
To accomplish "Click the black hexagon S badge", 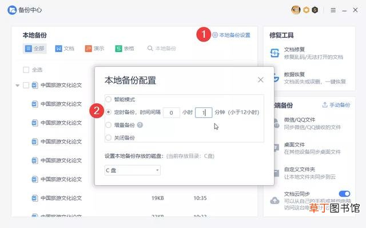I will click(315, 10).
